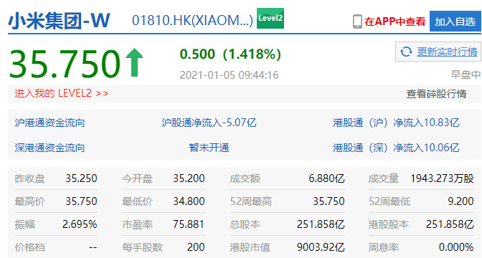This screenshot has width=482, height=258.
Task: Click the 周息率 label
Action: pos(384,247)
